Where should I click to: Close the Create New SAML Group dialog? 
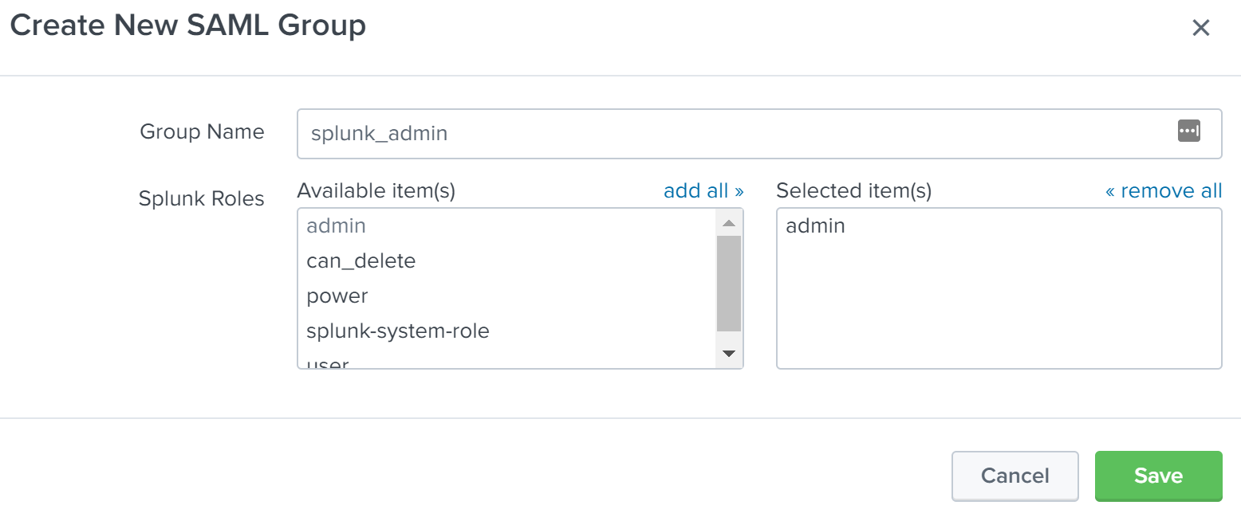coord(1200,28)
